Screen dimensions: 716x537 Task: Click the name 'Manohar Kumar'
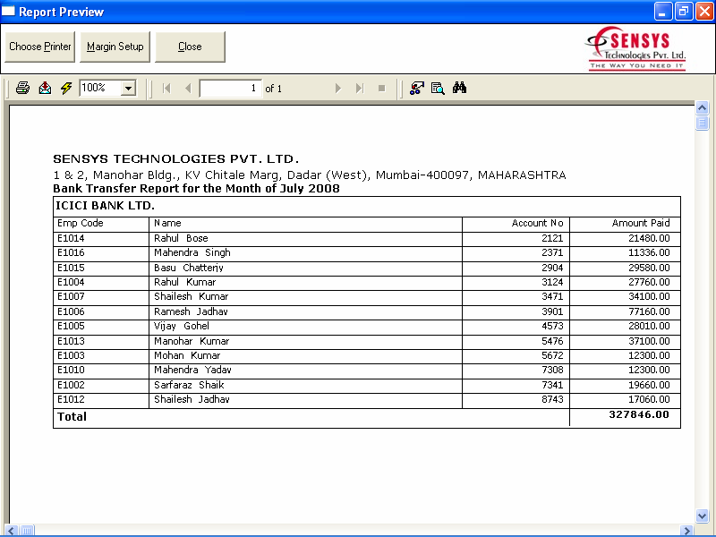pyautogui.click(x=192, y=341)
